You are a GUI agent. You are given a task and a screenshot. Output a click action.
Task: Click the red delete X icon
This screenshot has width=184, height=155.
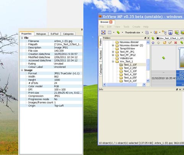(x=176, y=42)
